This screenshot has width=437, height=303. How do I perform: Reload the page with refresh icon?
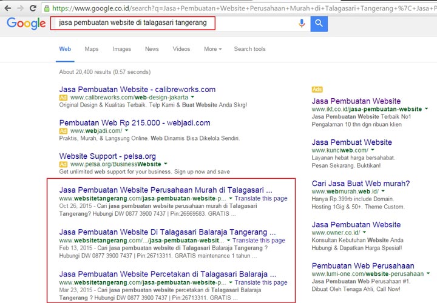coord(33,8)
